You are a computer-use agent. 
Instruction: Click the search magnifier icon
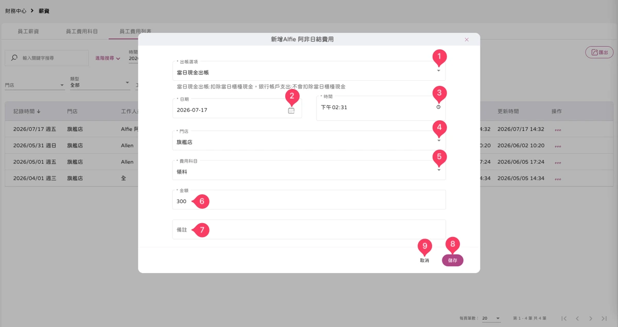(x=14, y=58)
